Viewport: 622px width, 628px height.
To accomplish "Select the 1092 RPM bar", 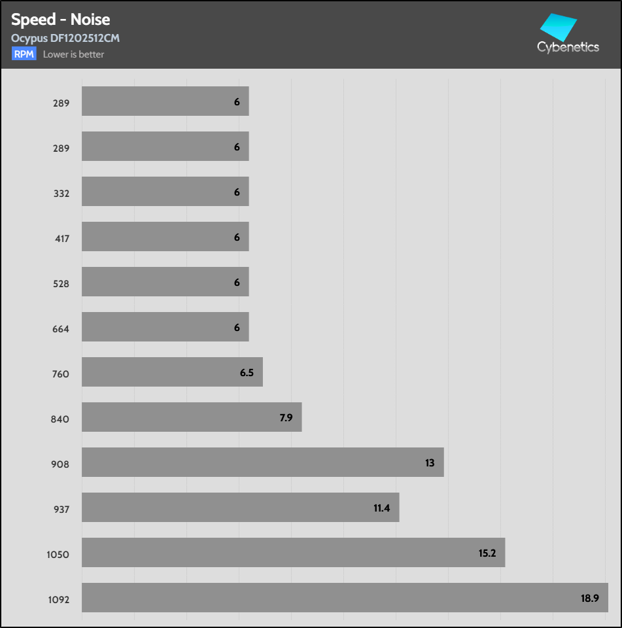I will coord(345,597).
